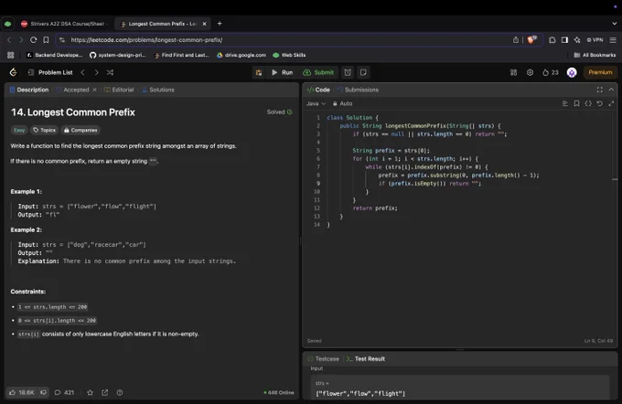
Task: Open the Backend Developer bookmark
Action: [54, 55]
